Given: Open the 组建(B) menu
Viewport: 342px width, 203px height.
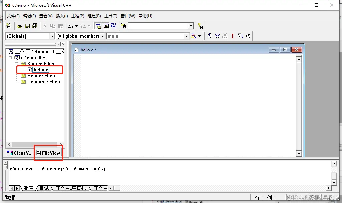Looking at the screenshot, I should click(94, 16).
